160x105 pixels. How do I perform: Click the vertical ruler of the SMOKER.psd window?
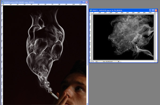pos(2,55)
